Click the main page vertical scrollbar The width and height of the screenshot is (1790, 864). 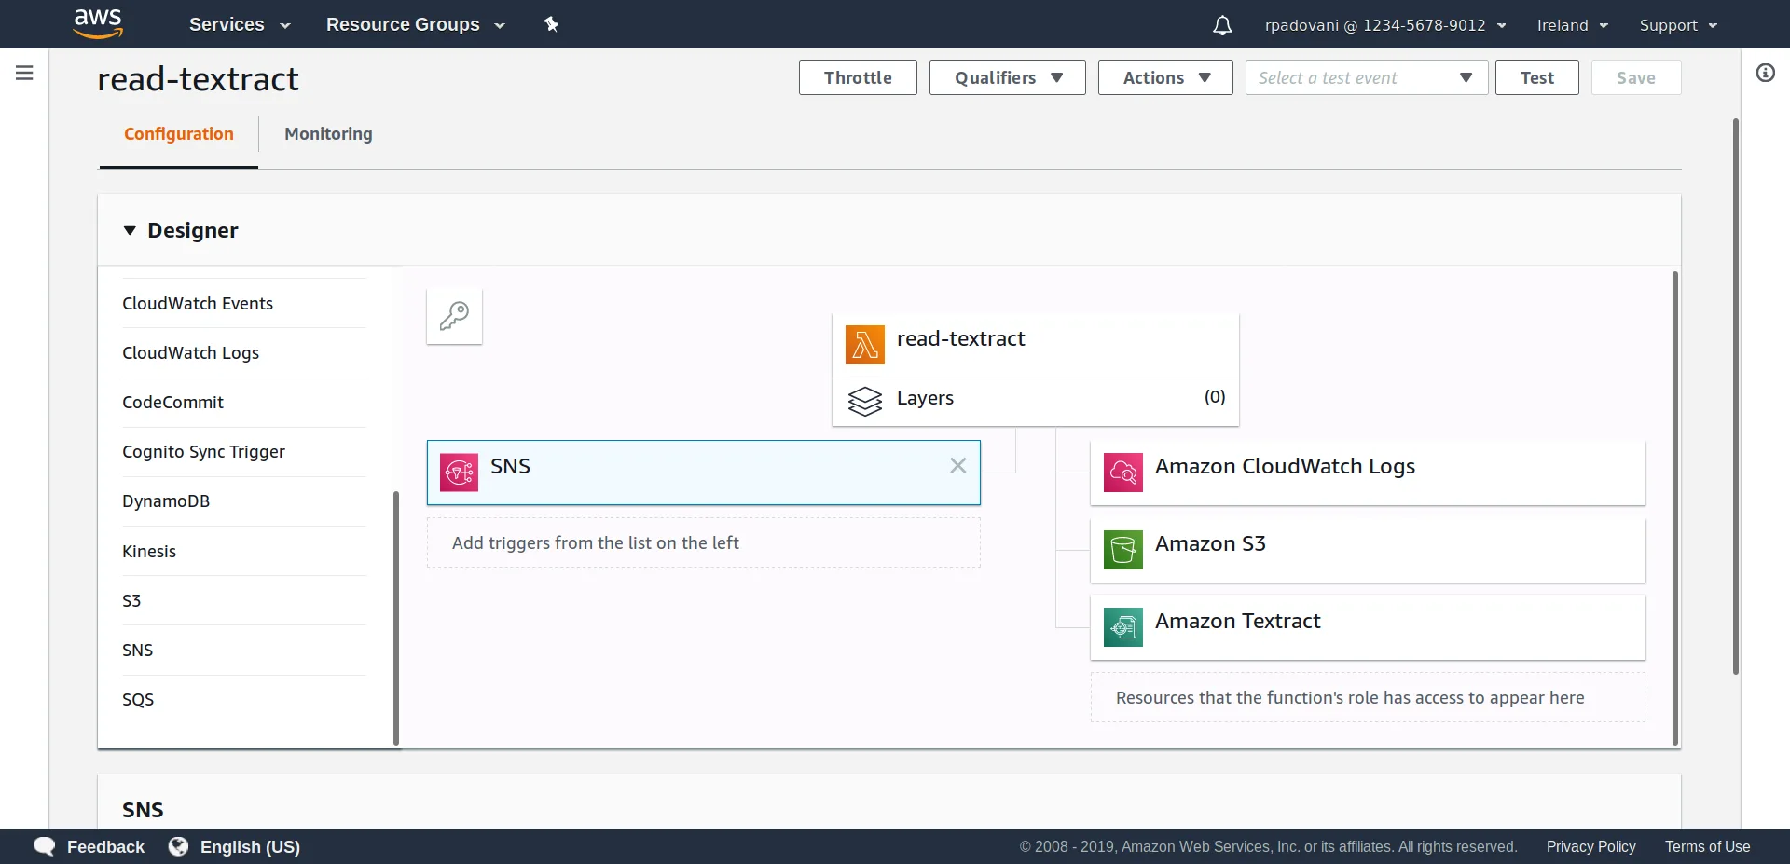point(1735,396)
